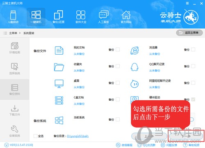The height and width of the screenshot is (148, 205).
Task: Select the 选择系统 sidebar step
Action: [x=15, y=69]
